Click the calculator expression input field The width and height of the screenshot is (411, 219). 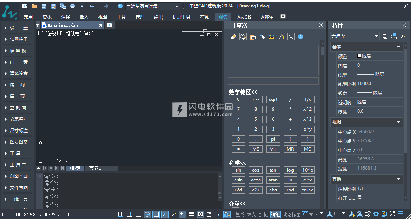click(273, 81)
